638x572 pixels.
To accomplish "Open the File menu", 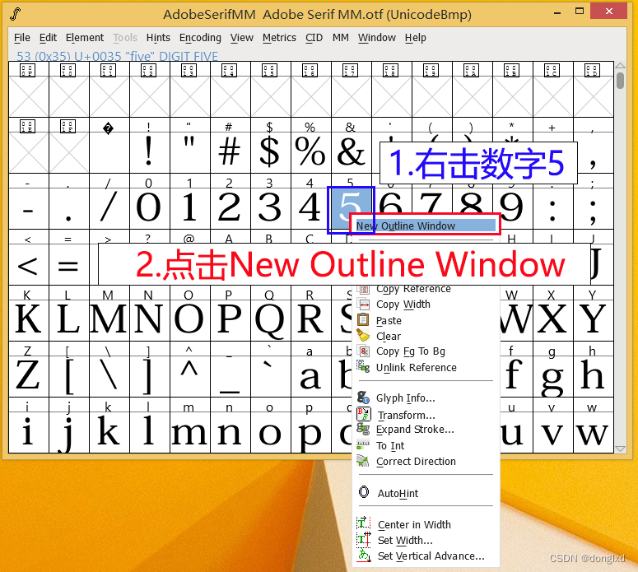I will [x=22, y=37].
